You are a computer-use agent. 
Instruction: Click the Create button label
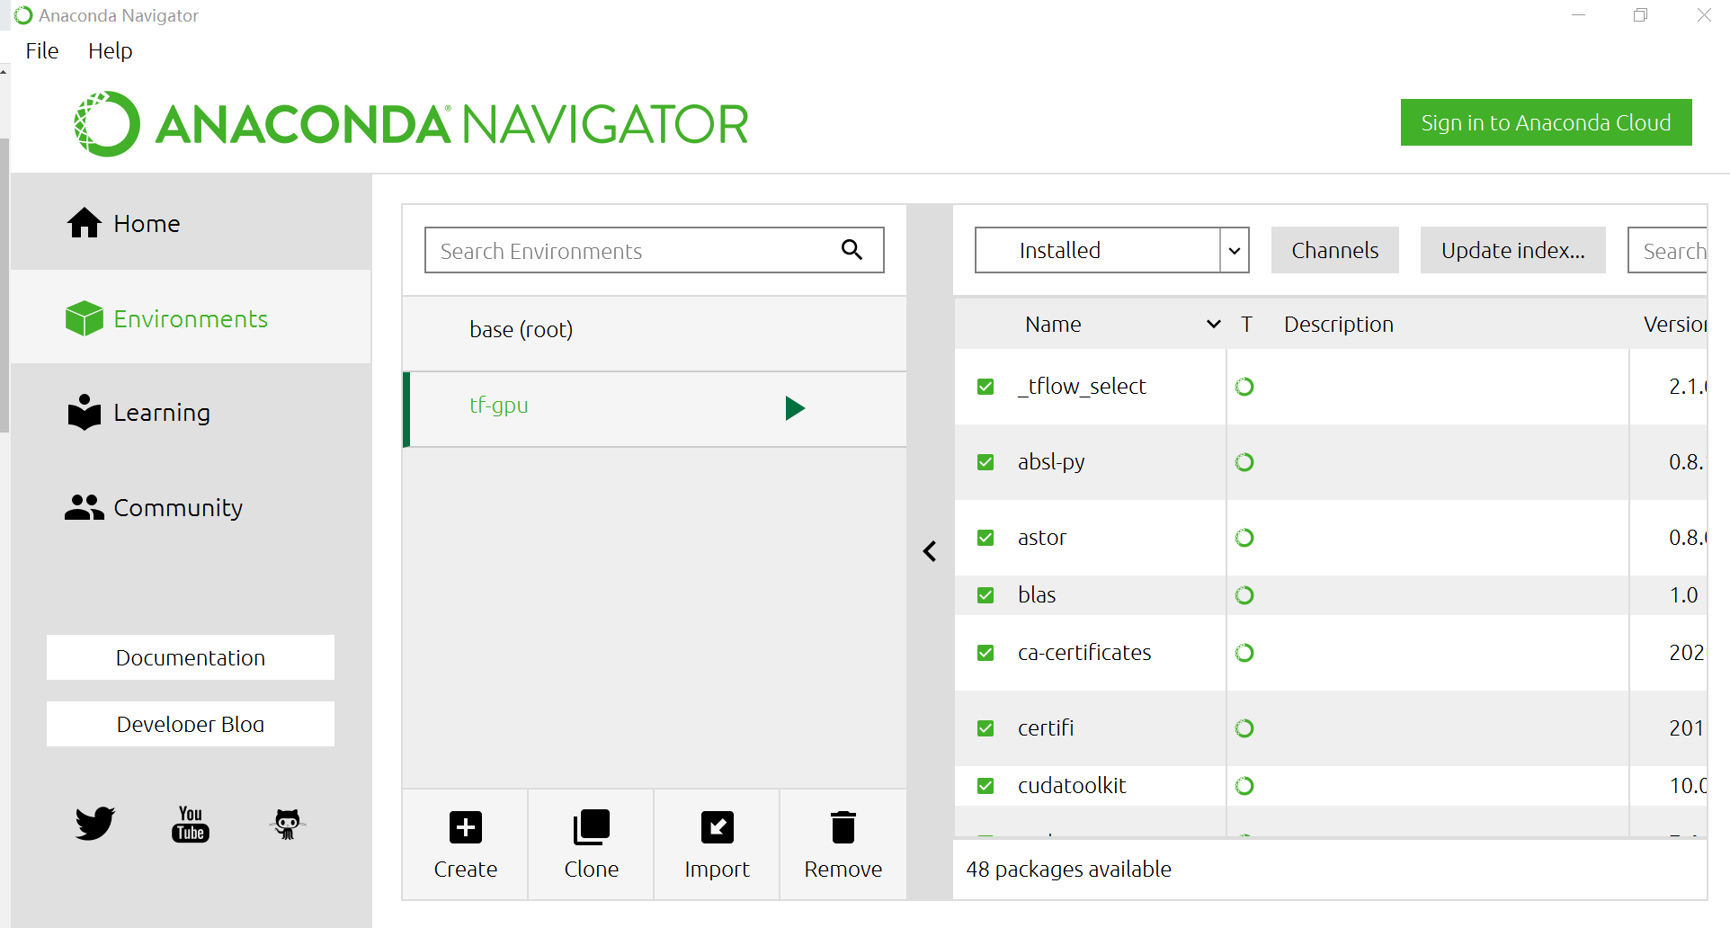466,869
